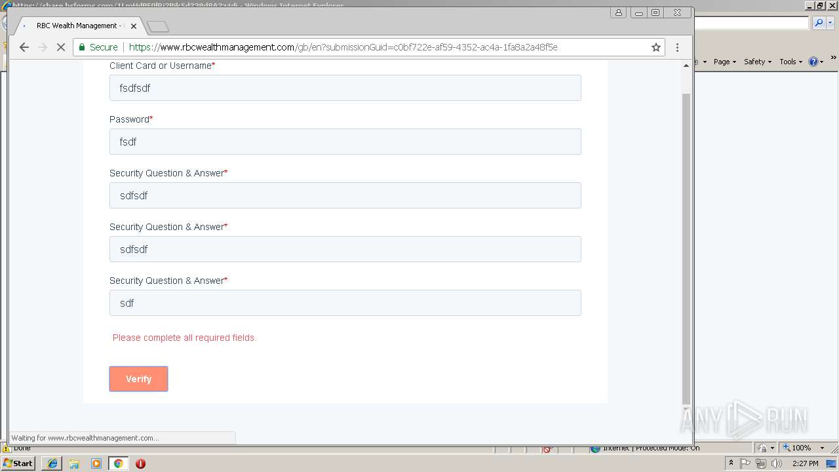Viewport: 839px width, 472px height.
Task: Click first Security Question & Answer field
Action: pyautogui.click(x=345, y=195)
